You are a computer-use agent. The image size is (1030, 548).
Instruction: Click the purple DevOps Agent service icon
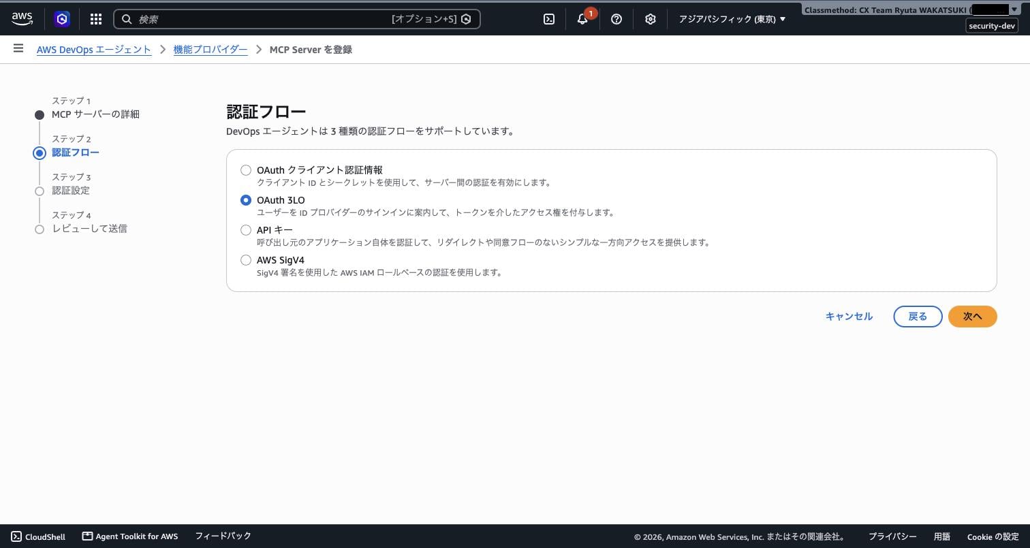tap(62, 19)
